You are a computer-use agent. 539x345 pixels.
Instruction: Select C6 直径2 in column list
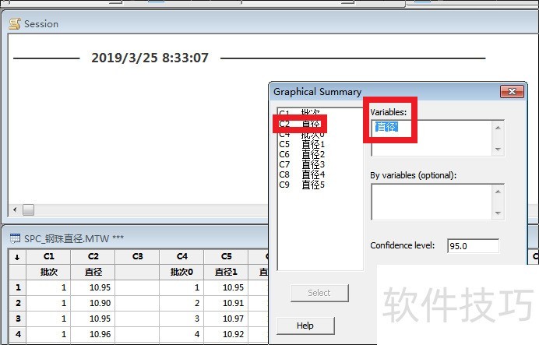coord(301,154)
